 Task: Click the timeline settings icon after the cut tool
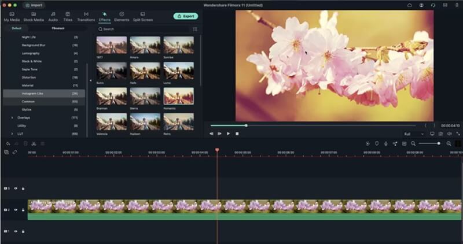[42, 144]
